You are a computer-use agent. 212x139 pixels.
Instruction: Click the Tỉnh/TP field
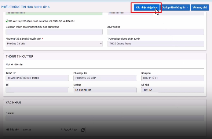37,78
